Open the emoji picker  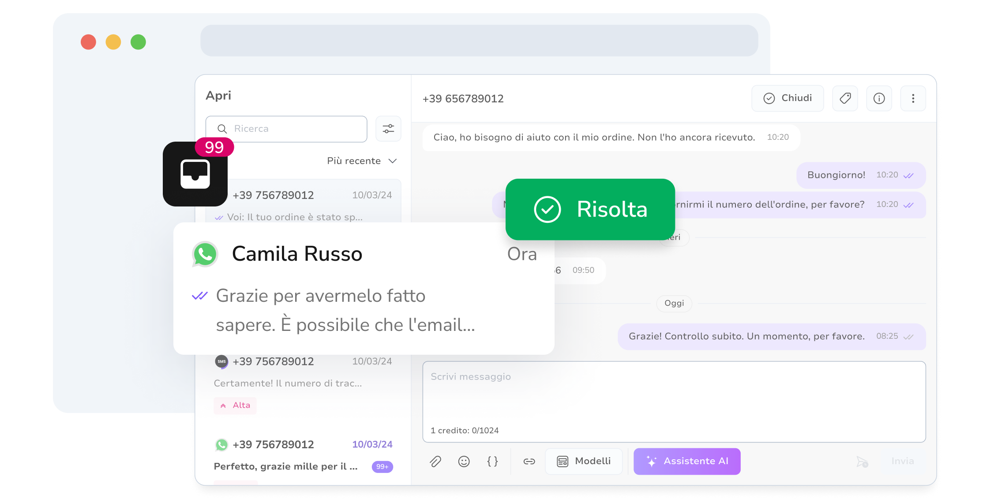click(x=464, y=461)
